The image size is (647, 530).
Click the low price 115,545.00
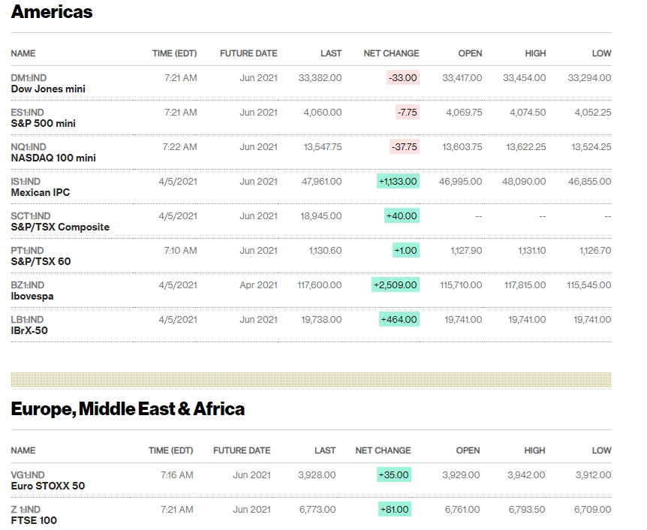(x=588, y=285)
